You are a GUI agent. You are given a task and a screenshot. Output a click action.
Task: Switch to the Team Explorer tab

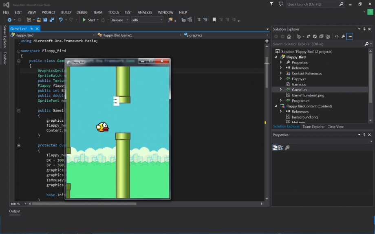313,127
